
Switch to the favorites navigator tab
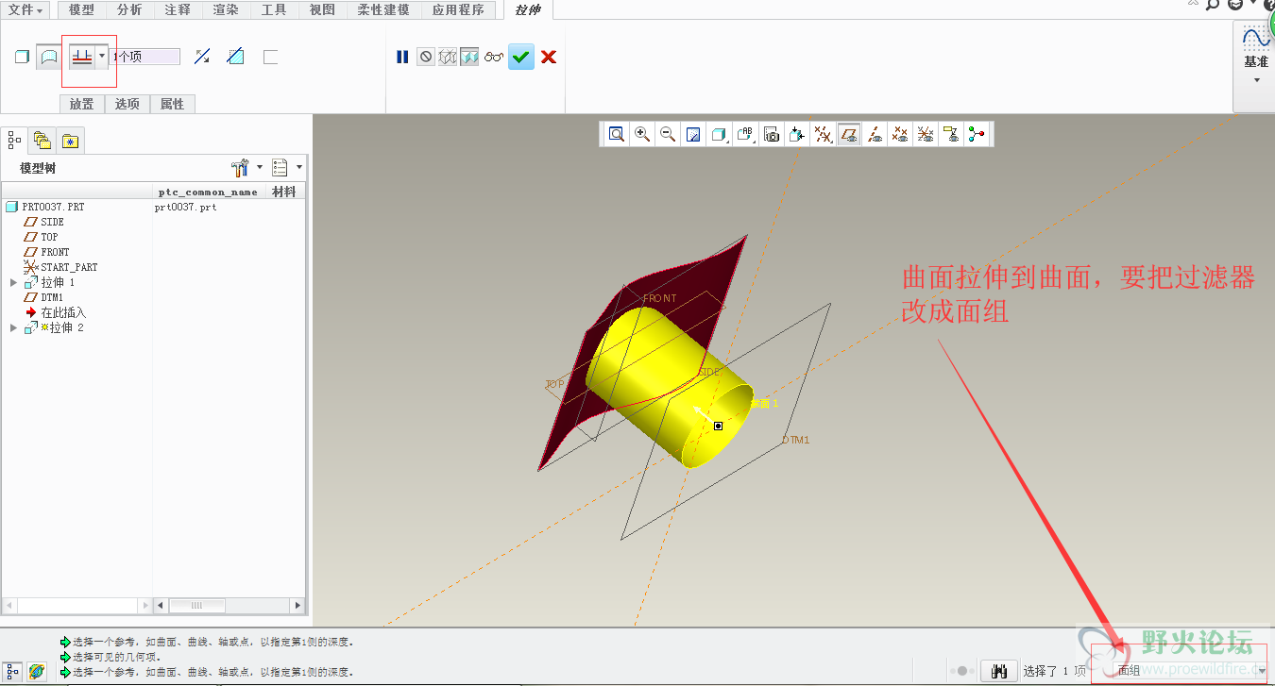click(x=71, y=141)
